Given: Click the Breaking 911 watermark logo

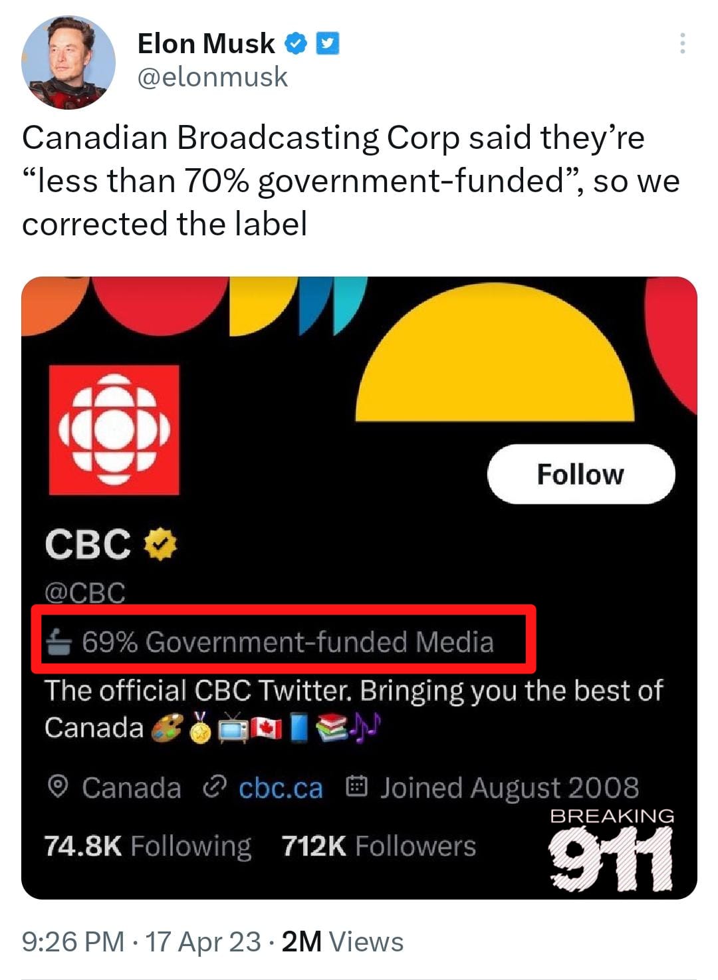Looking at the screenshot, I should coord(611,850).
